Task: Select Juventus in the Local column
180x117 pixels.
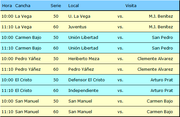Action: point(77,27)
